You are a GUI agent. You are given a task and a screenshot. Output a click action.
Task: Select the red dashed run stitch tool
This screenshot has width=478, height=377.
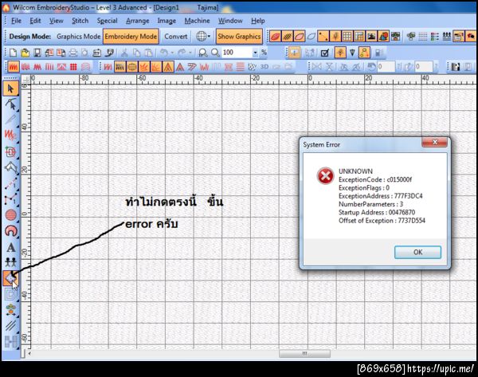coord(10,183)
